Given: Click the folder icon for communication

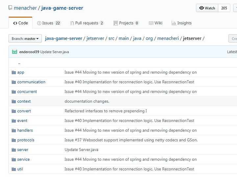Looking at the screenshot, I should tap(14, 82).
